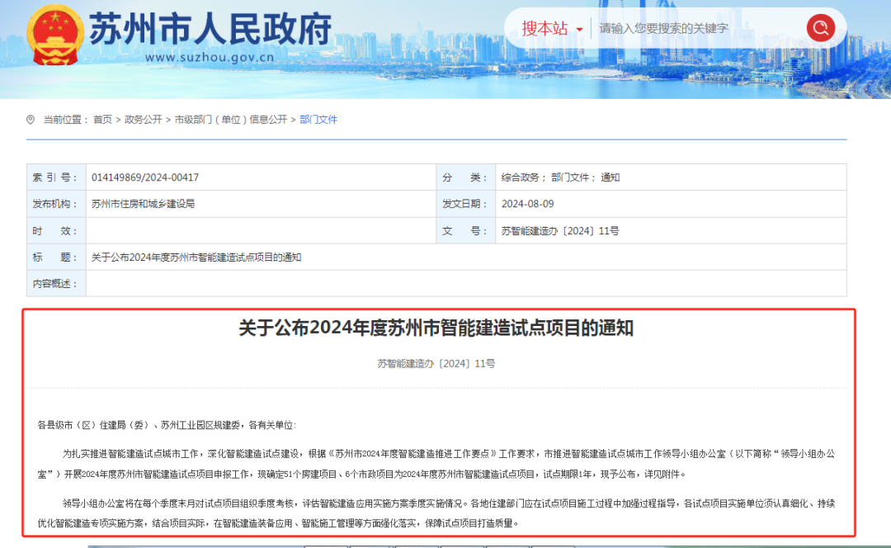Open the 搜本站 search scope dropdown

click(552, 29)
